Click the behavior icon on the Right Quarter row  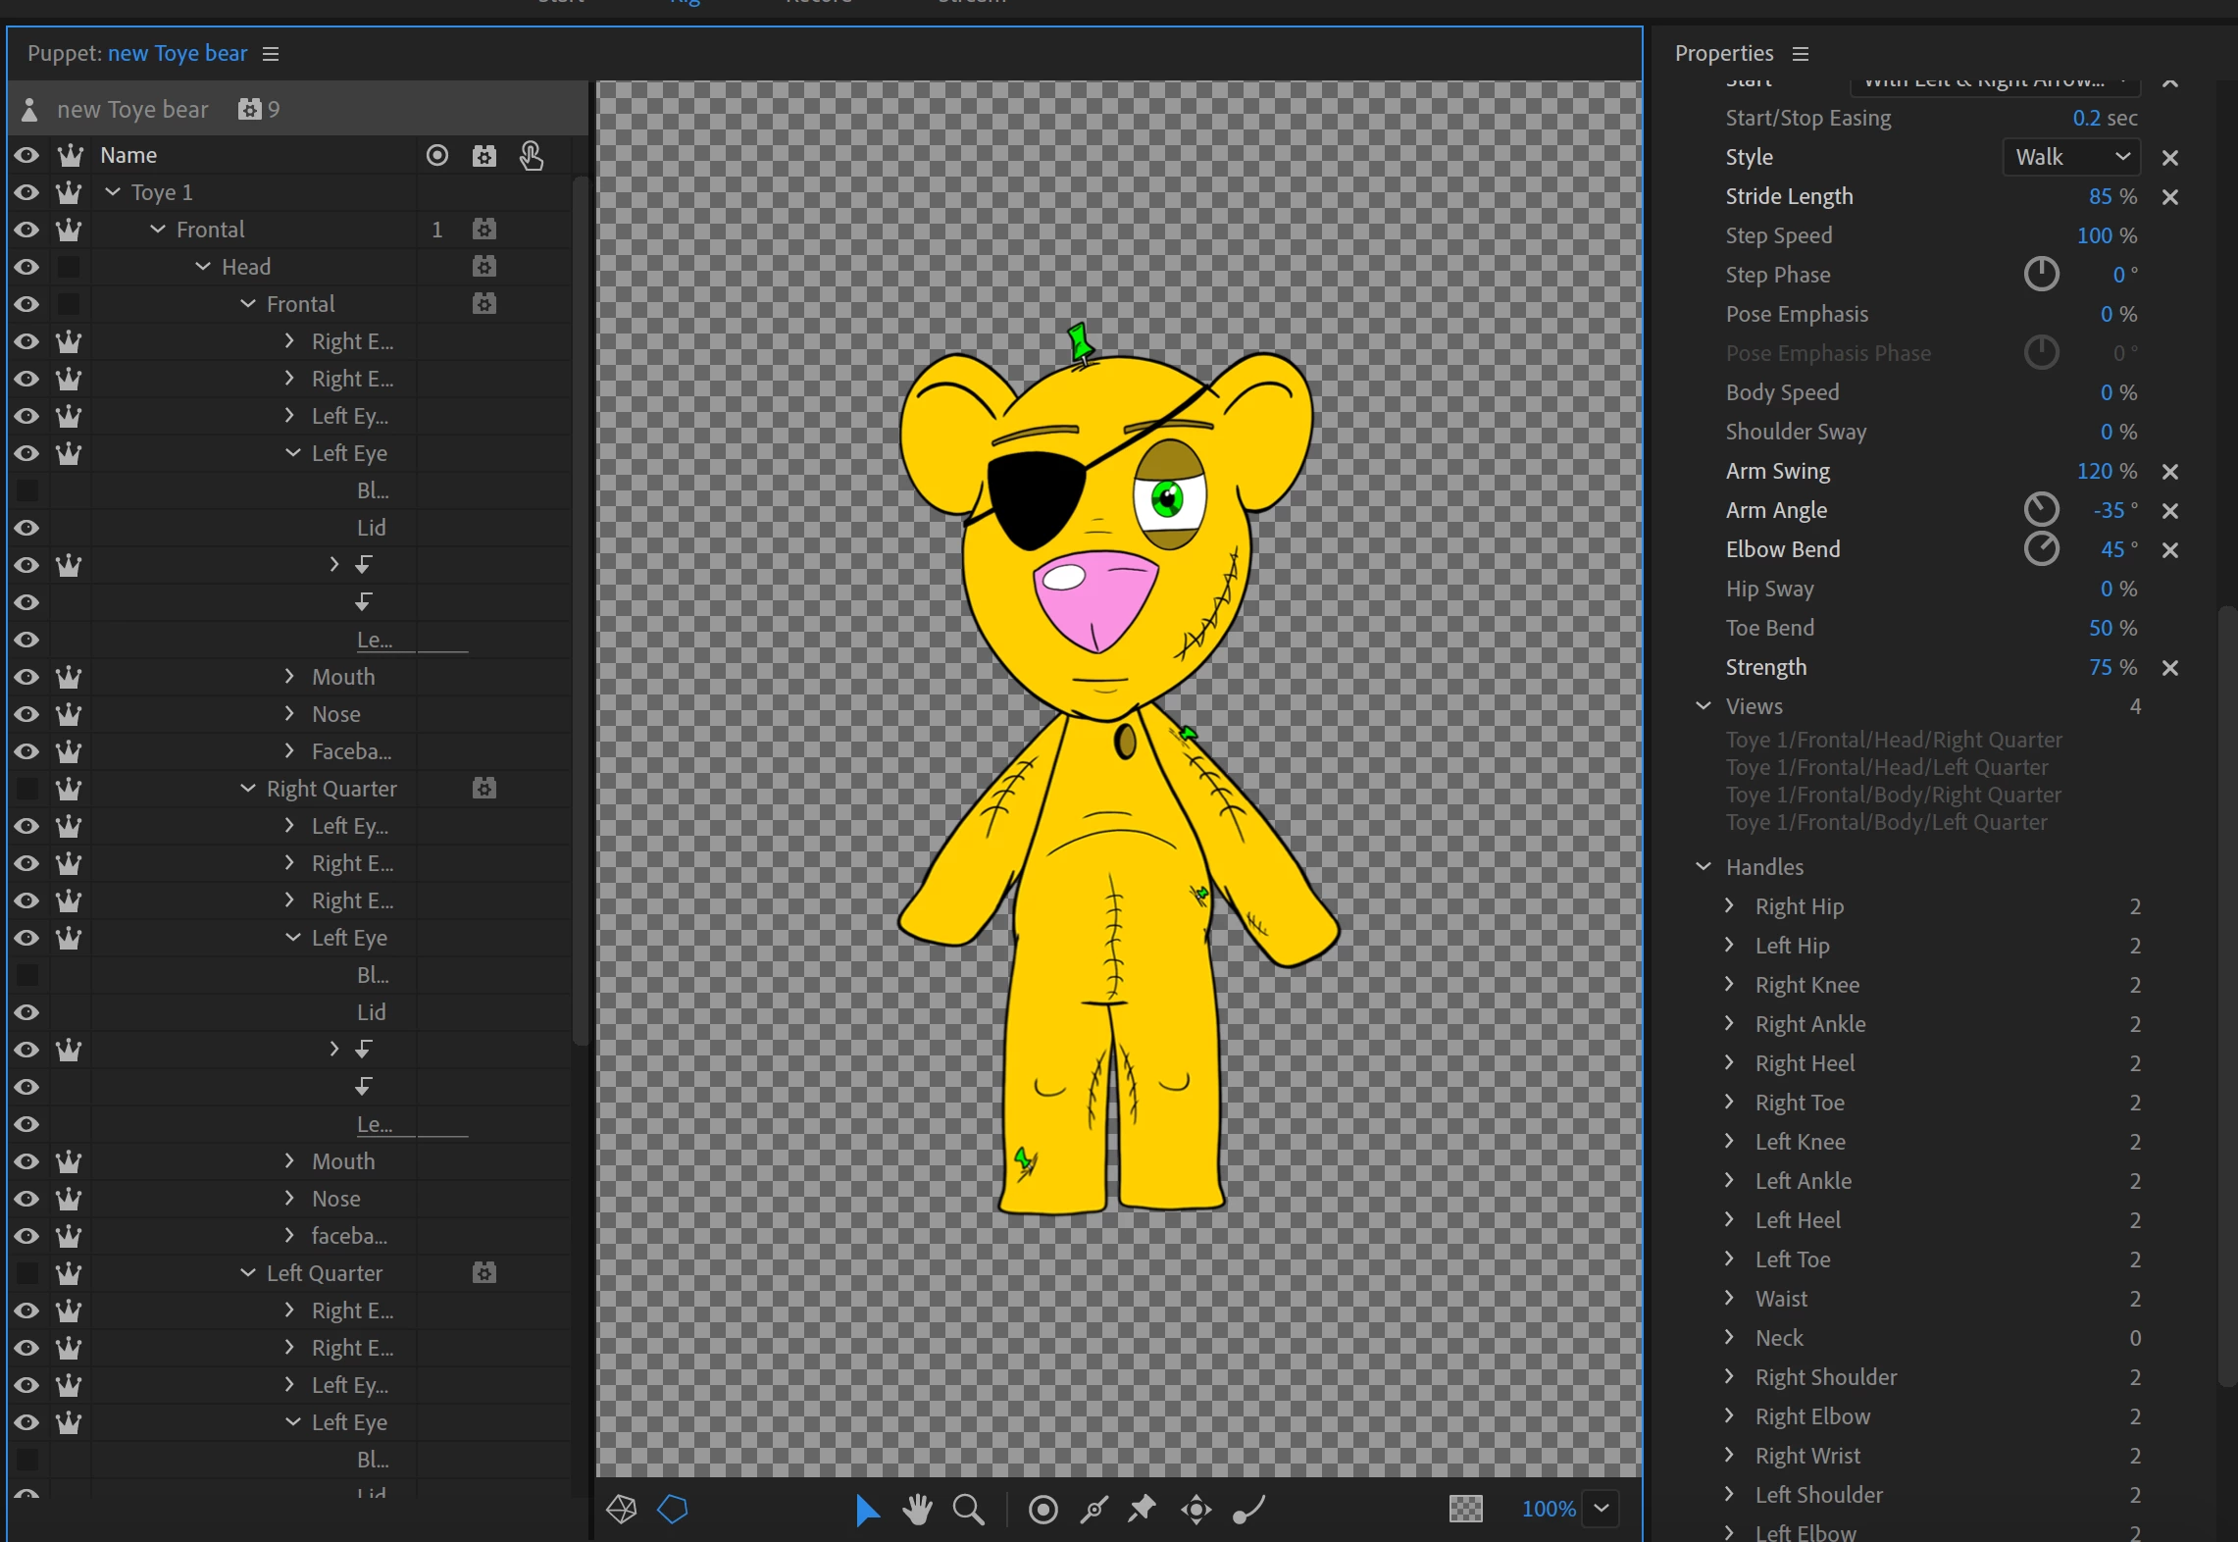(x=484, y=789)
